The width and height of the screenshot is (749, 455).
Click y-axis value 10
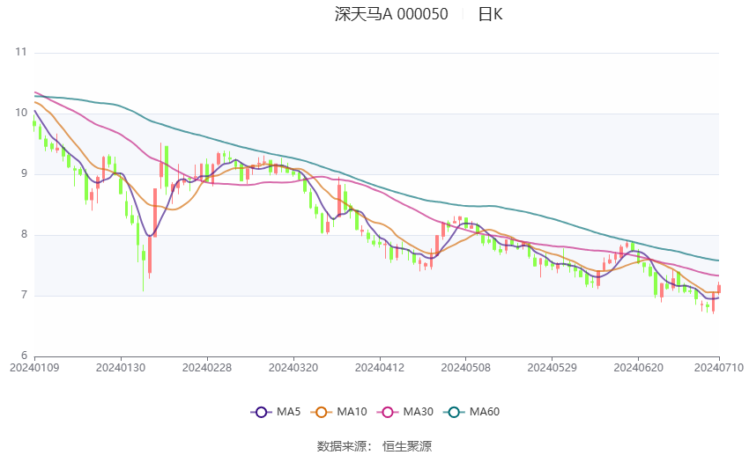[21, 113]
